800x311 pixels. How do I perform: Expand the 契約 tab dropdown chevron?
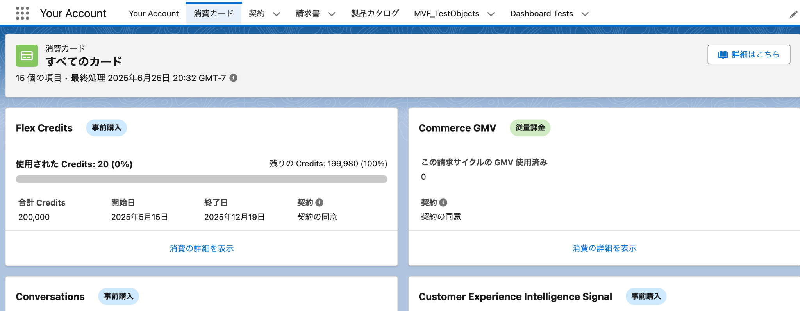coord(277,14)
